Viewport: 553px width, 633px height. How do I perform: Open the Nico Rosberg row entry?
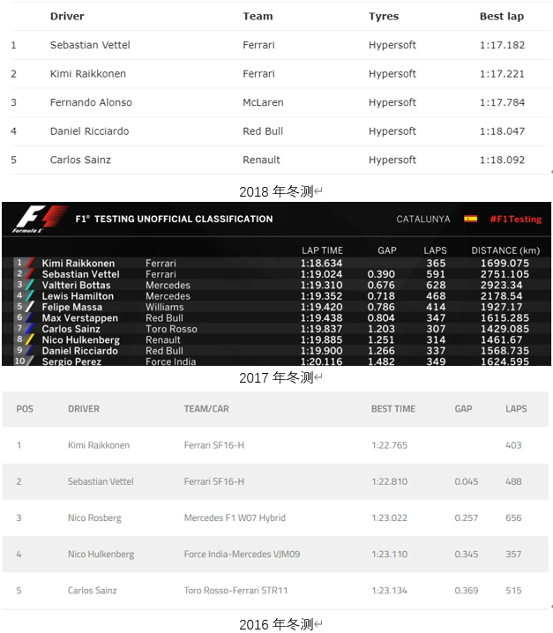coord(94,518)
